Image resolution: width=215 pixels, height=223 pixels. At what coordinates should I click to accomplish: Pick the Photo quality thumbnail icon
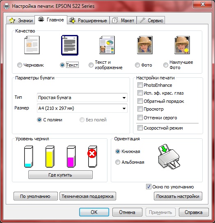(145, 45)
